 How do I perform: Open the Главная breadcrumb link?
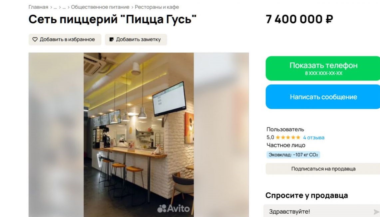pyautogui.click(x=38, y=7)
